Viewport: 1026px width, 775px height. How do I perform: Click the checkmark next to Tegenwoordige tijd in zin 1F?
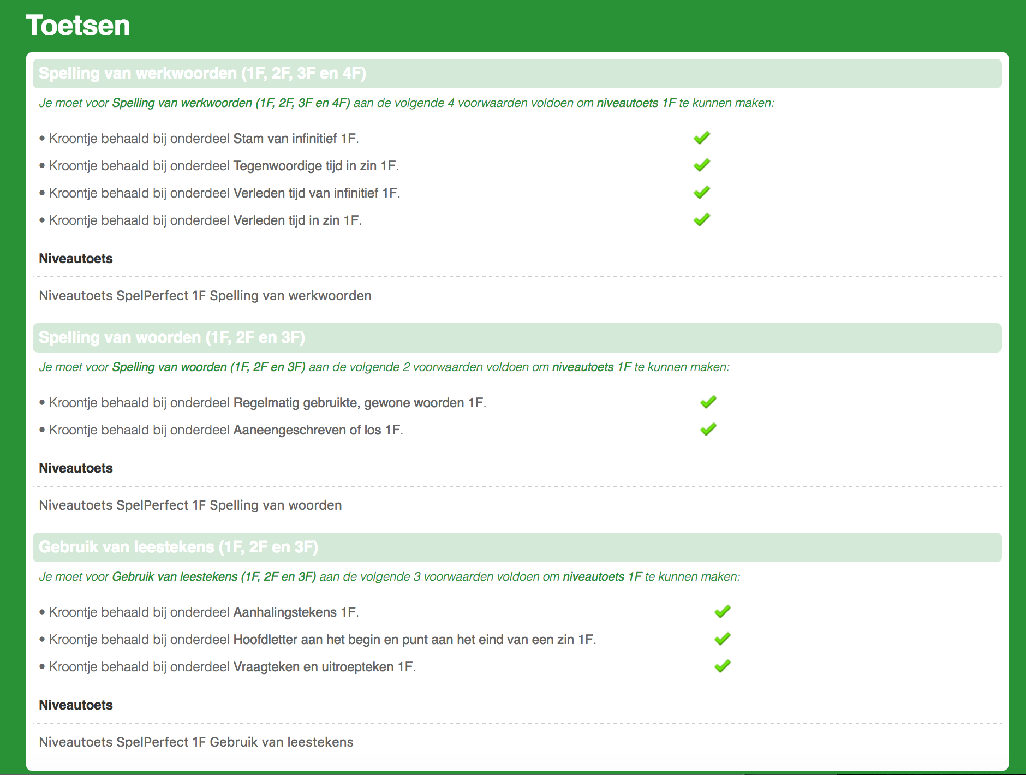click(x=702, y=165)
